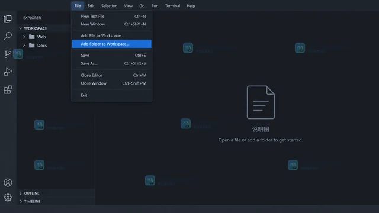This screenshot has height=213, width=379.
Task: Select the Web folder name
Action: click(x=41, y=37)
